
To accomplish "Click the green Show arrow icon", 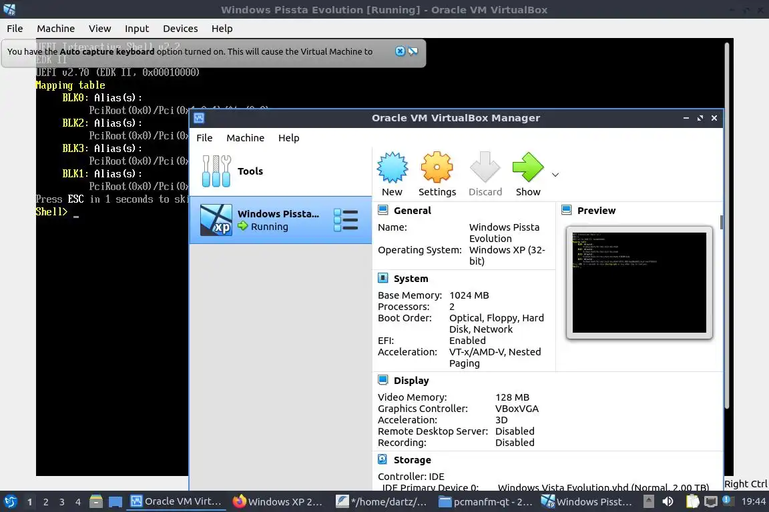I will (528, 167).
